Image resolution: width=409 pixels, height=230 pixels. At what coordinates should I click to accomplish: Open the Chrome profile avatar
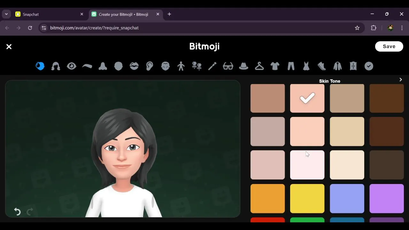coord(390,28)
